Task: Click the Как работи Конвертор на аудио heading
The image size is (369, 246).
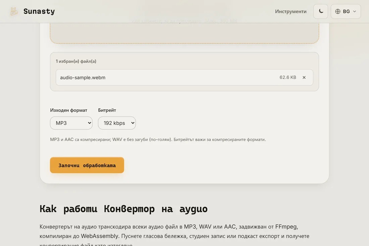Action: tap(123, 209)
